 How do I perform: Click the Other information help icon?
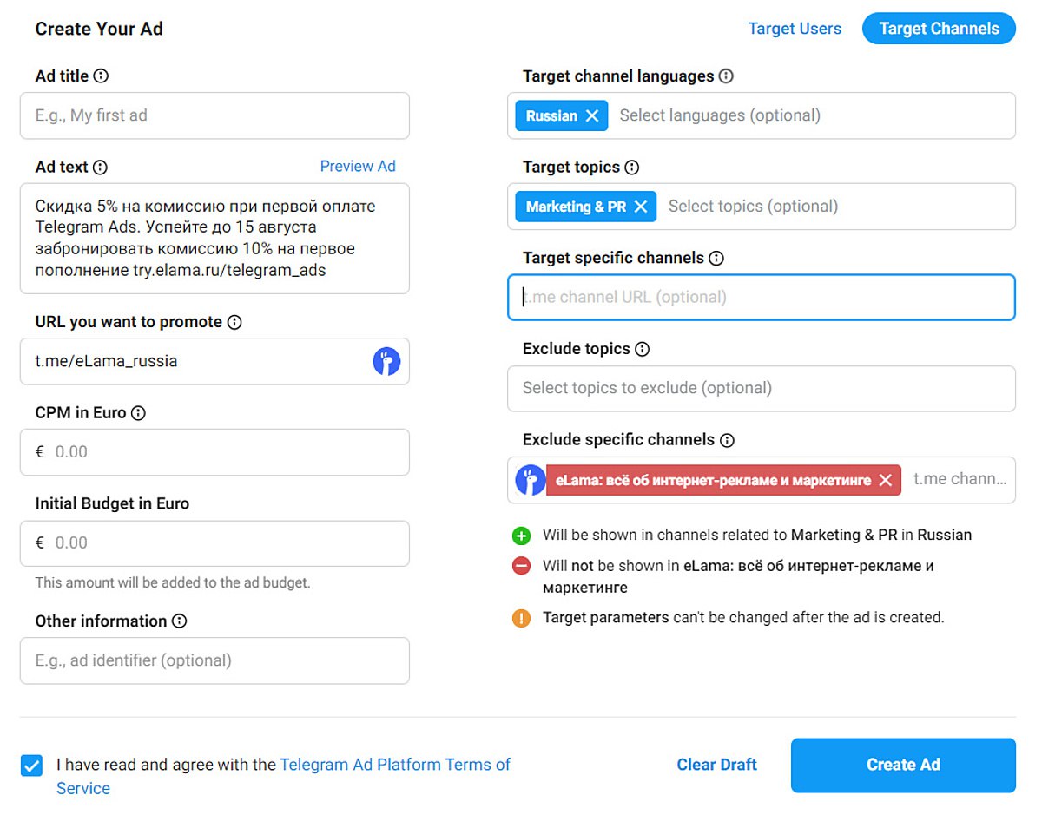(180, 621)
